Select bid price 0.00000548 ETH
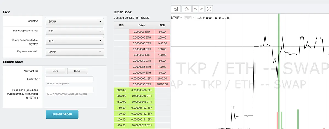The height and width of the screenshot is (129, 329). pos(142,102)
